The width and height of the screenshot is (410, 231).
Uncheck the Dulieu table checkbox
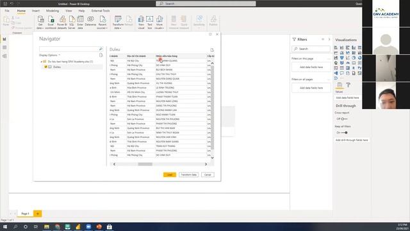45,67
